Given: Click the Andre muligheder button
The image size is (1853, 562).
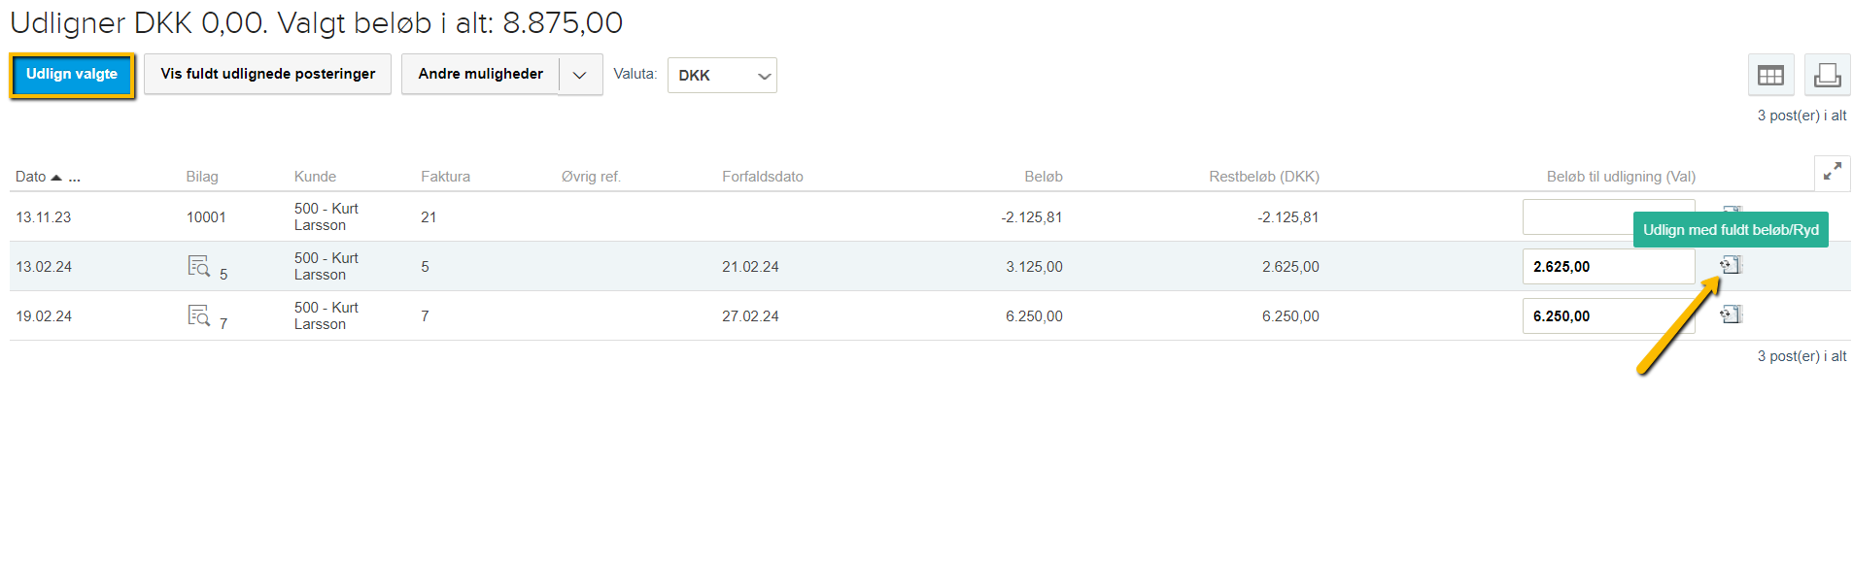Looking at the screenshot, I should (480, 75).
